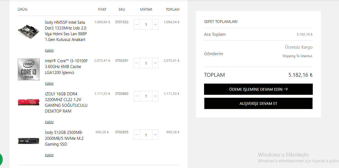Open the Intel Core i3 product image
The width and height of the screenshot is (339, 168).
coord(28,69)
